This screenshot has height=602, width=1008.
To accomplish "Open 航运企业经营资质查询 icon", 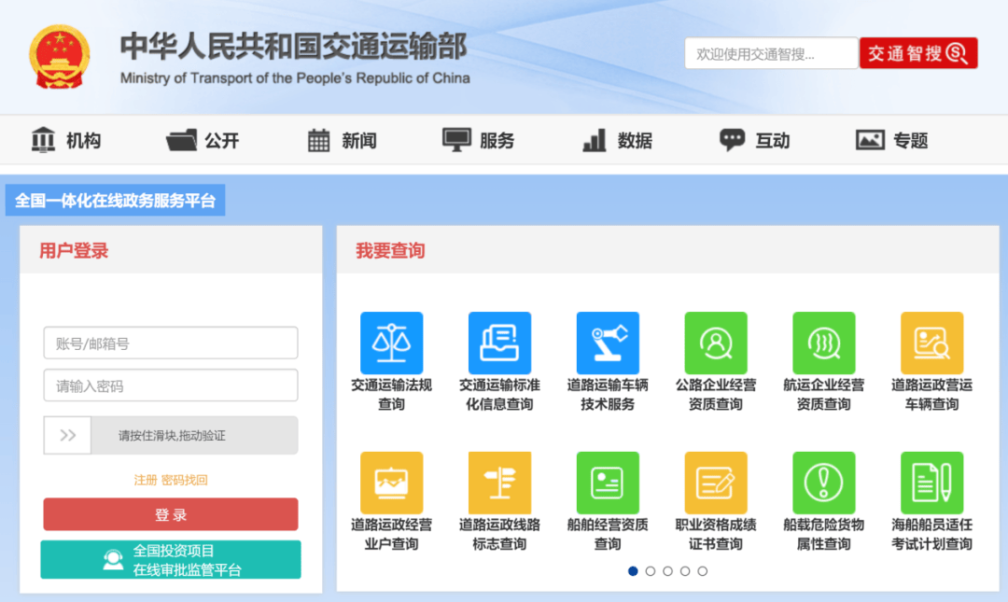I will click(x=823, y=343).
